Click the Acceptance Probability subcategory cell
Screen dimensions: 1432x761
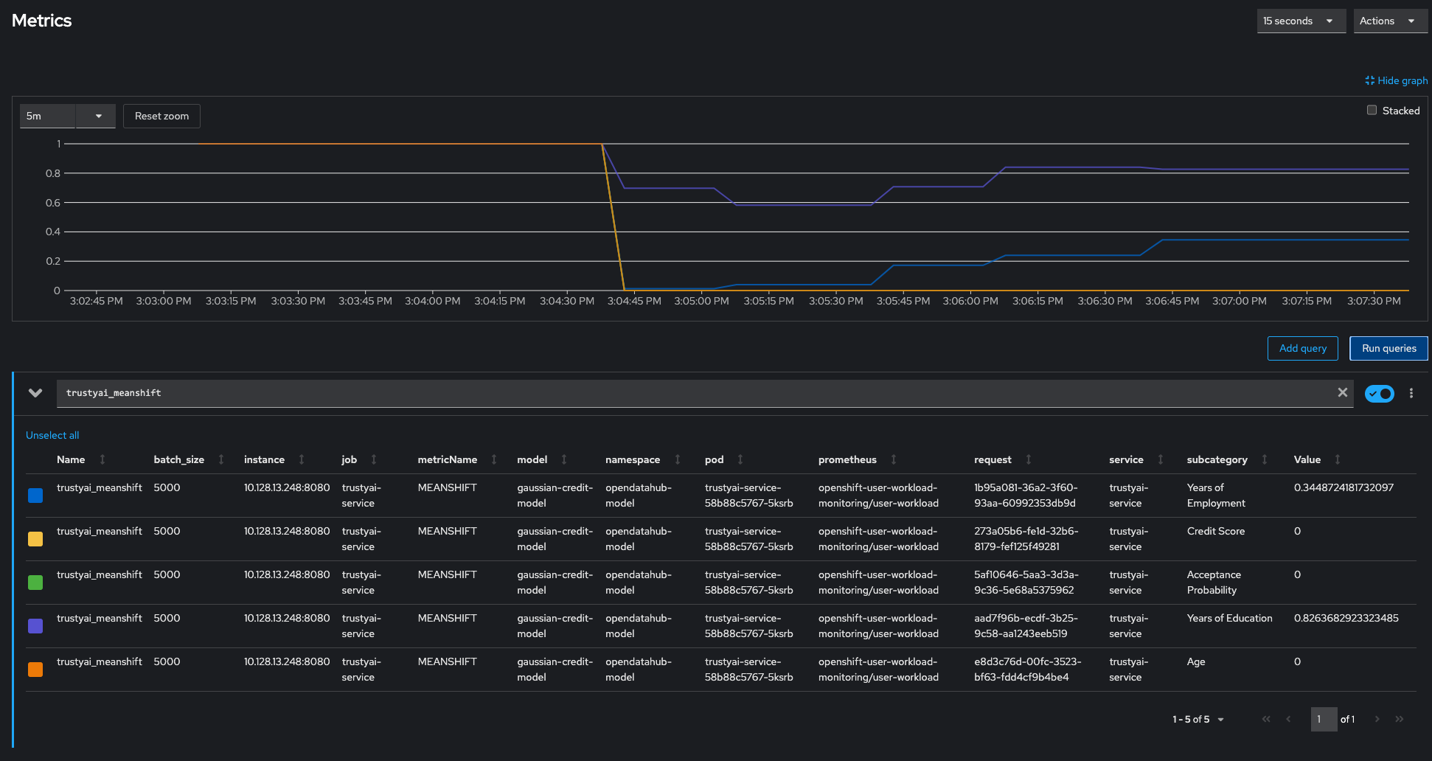pos(1214,583)
